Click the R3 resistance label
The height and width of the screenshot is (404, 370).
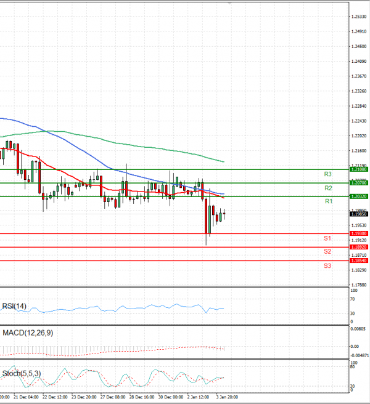point(327,174)
